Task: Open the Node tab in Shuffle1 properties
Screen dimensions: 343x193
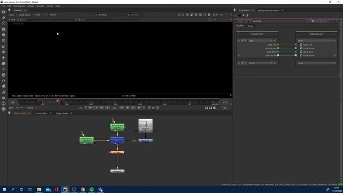Action: click(x=250, y=26)
